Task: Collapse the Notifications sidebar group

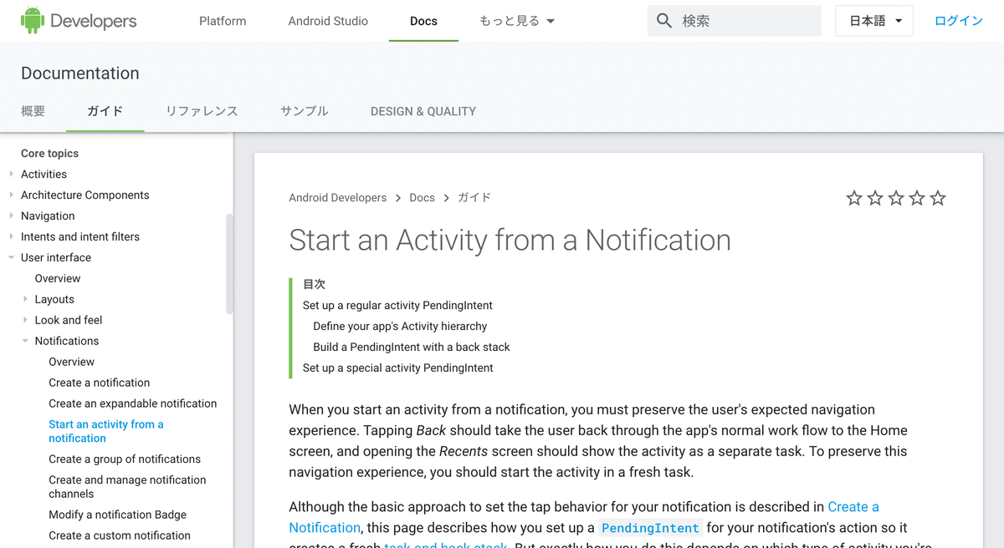Action: click(25, 341)
